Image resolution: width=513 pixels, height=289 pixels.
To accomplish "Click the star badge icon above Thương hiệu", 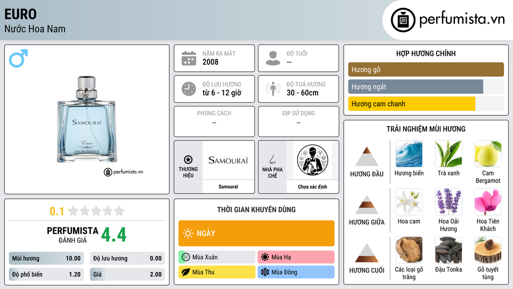I will pyautogui.click(x=188, y=160).
